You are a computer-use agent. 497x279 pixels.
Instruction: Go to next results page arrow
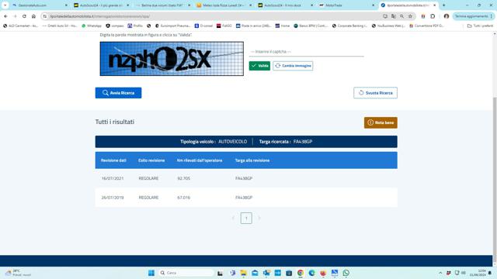[x=259, y=218]
